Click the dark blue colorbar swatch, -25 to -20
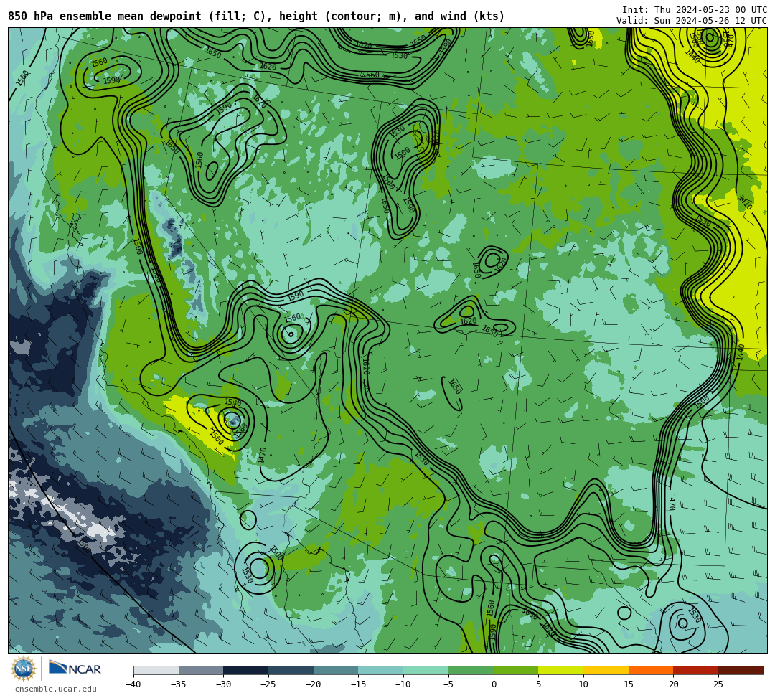The image size is (775, 698). (x=291, y=670)
